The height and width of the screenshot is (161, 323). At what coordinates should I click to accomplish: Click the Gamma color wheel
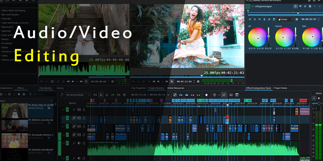click(285, 37)
